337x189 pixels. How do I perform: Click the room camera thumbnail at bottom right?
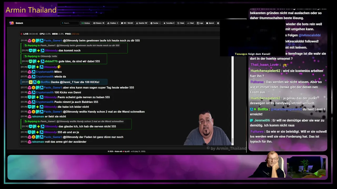pos(306,167)
